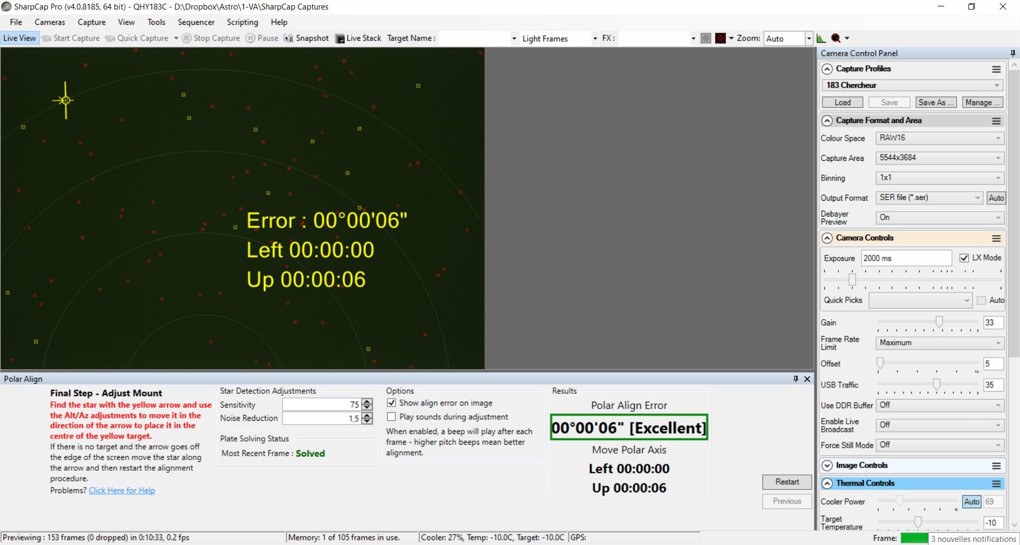1020x545 pixels.
Task: Click the grey FX selection area icon
Action: [x=705, y=38]
